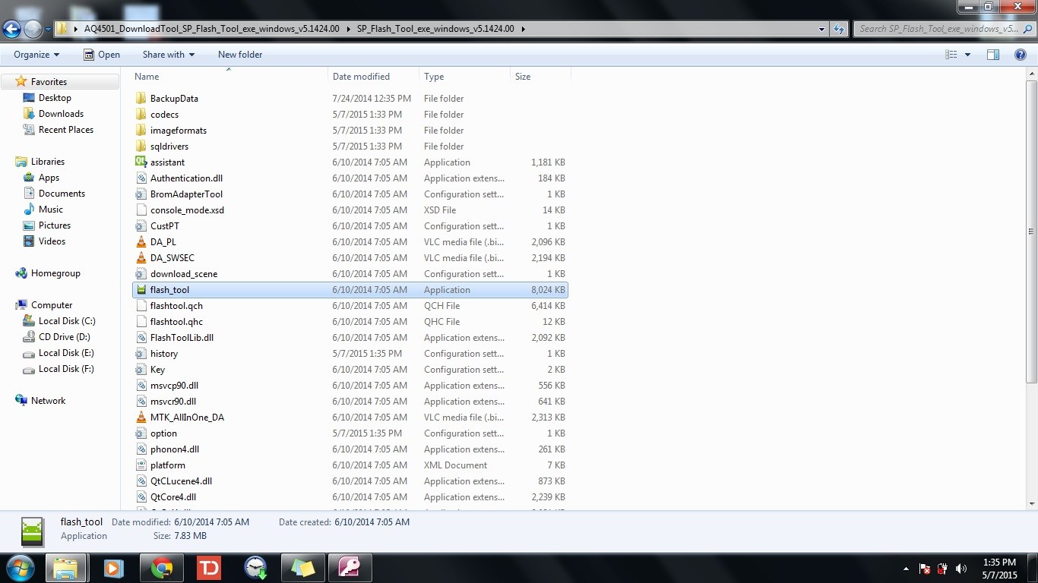Click the New folder button

click(239, 54)
